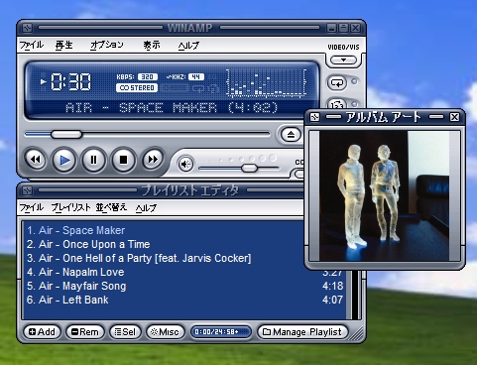The image size is (477, 365).
Task: Close the Winamp main window
Action: tap(355, 28)
